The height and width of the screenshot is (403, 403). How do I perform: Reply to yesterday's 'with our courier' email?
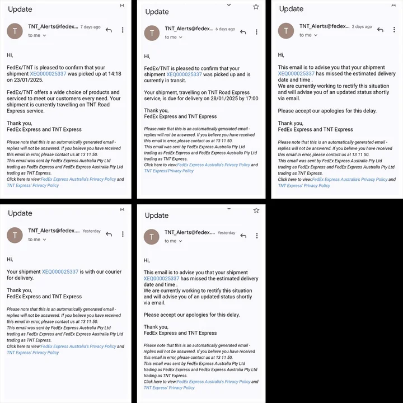tap(109, 234)
